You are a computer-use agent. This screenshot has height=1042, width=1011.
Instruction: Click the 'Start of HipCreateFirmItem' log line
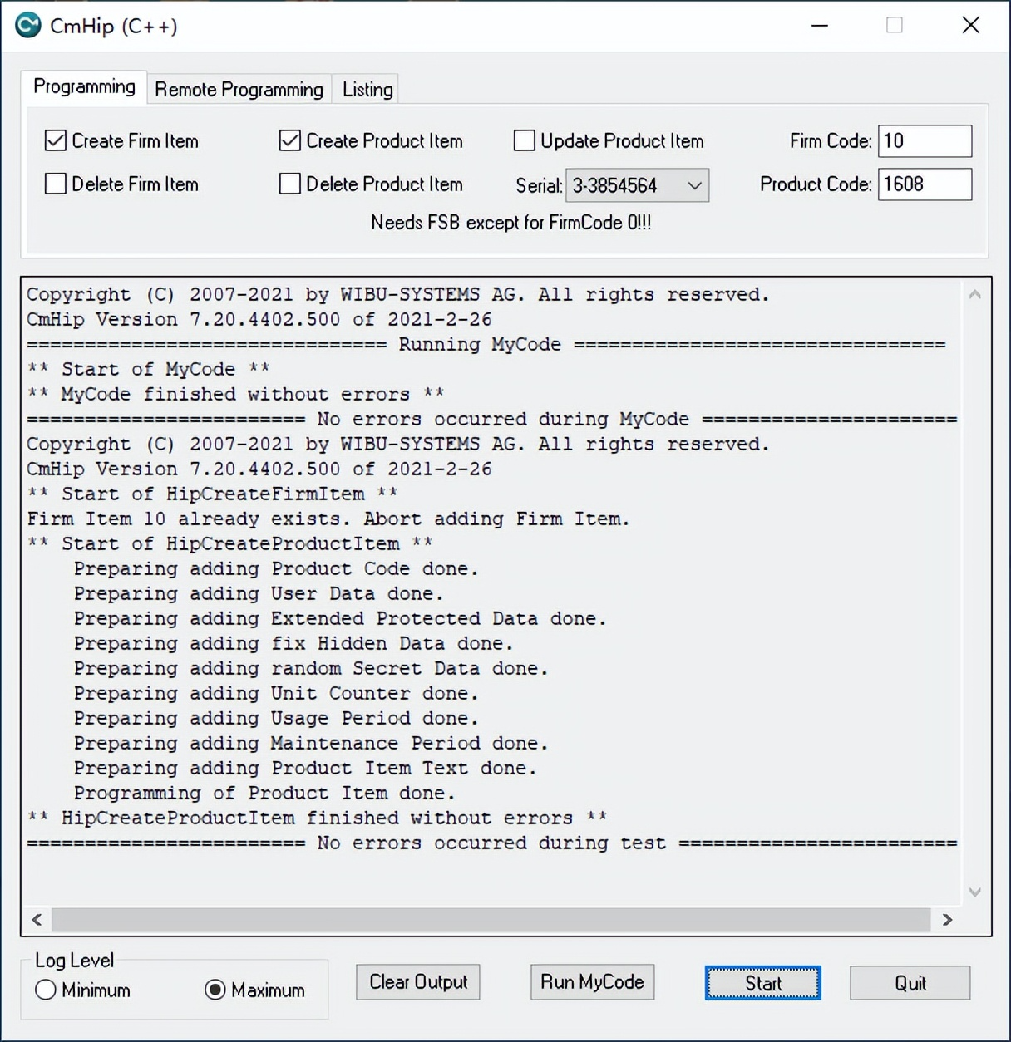coord(212,494)
